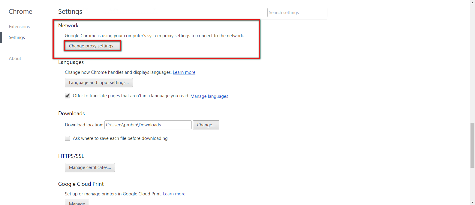
Task: Click Change button for download location
Action: (x=206, y=125)
